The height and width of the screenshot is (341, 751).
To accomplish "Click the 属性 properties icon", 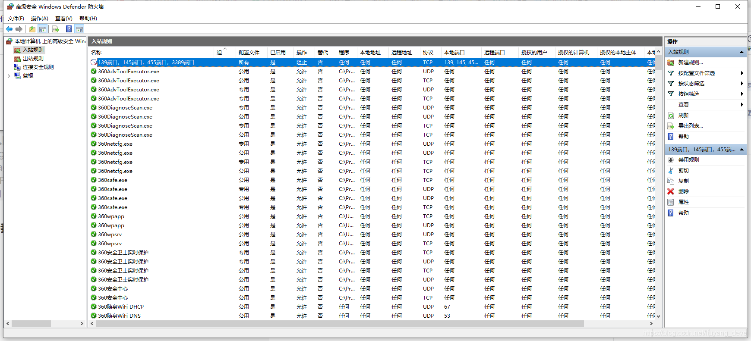I will pyautogui.click(x=671, y=202).
